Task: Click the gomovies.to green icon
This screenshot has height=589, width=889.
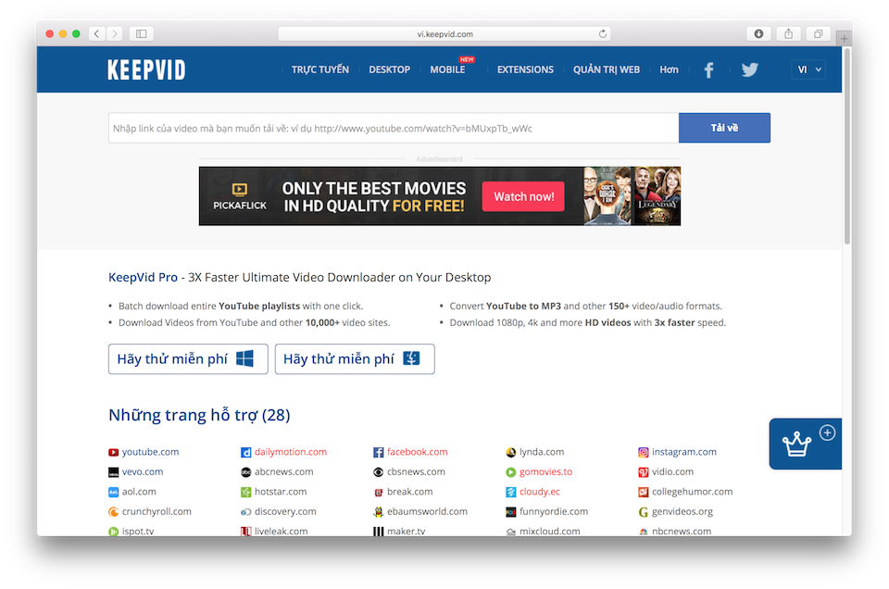Action: pos(511,472)
